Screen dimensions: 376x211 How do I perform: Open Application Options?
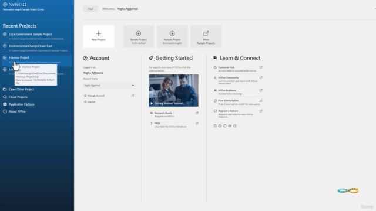(x=22, y=104)
